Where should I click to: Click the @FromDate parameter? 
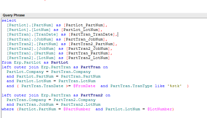point(84,86)
